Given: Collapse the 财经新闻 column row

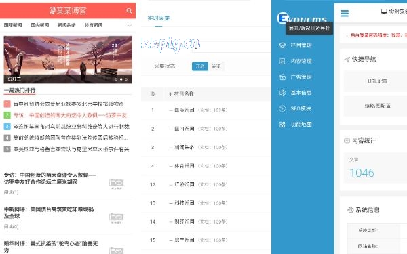Looking at the screenshot, I should point(171,221).
